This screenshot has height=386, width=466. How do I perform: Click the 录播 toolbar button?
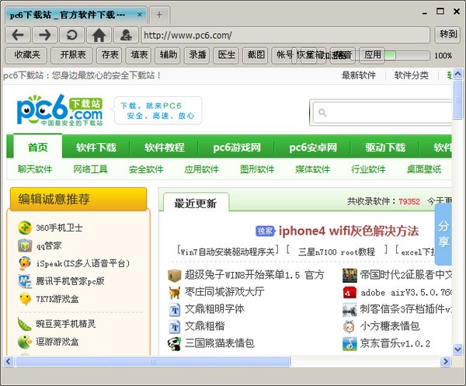(197, 55)
